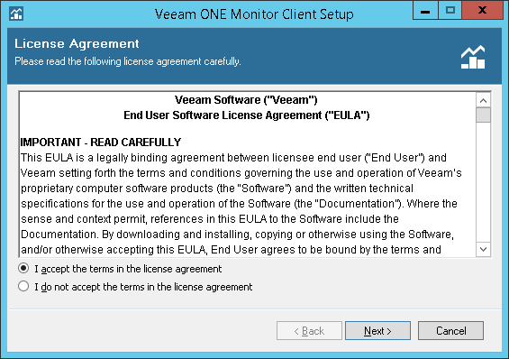Image resolution: width=509 pixels, height=359 pixels.
Task: Click the up arrow of the EULA scrollbar
Action: tap(483, 100)
